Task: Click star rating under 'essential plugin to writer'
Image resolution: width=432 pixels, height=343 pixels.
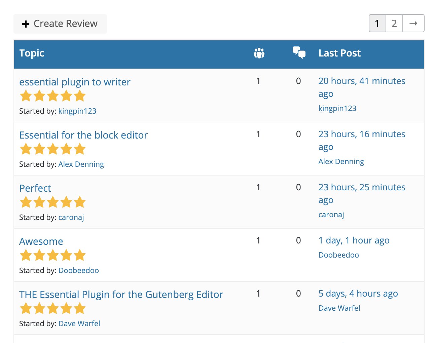Action: [53, 96]
